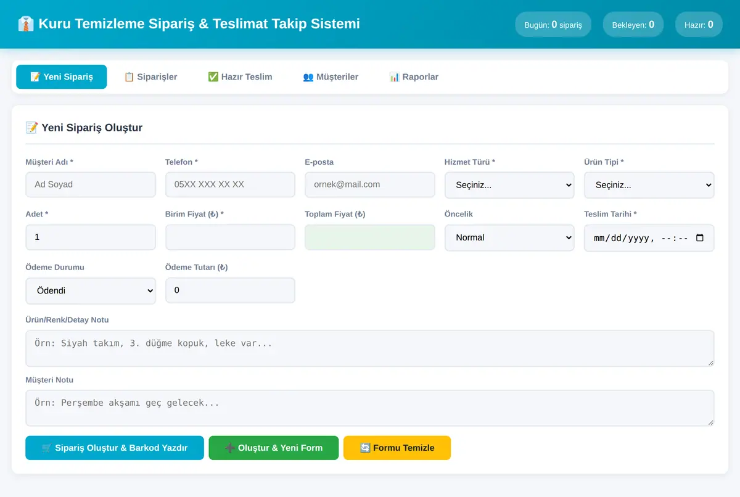Click the green Oluştur & Yeni Form button

tap(274, 448)
